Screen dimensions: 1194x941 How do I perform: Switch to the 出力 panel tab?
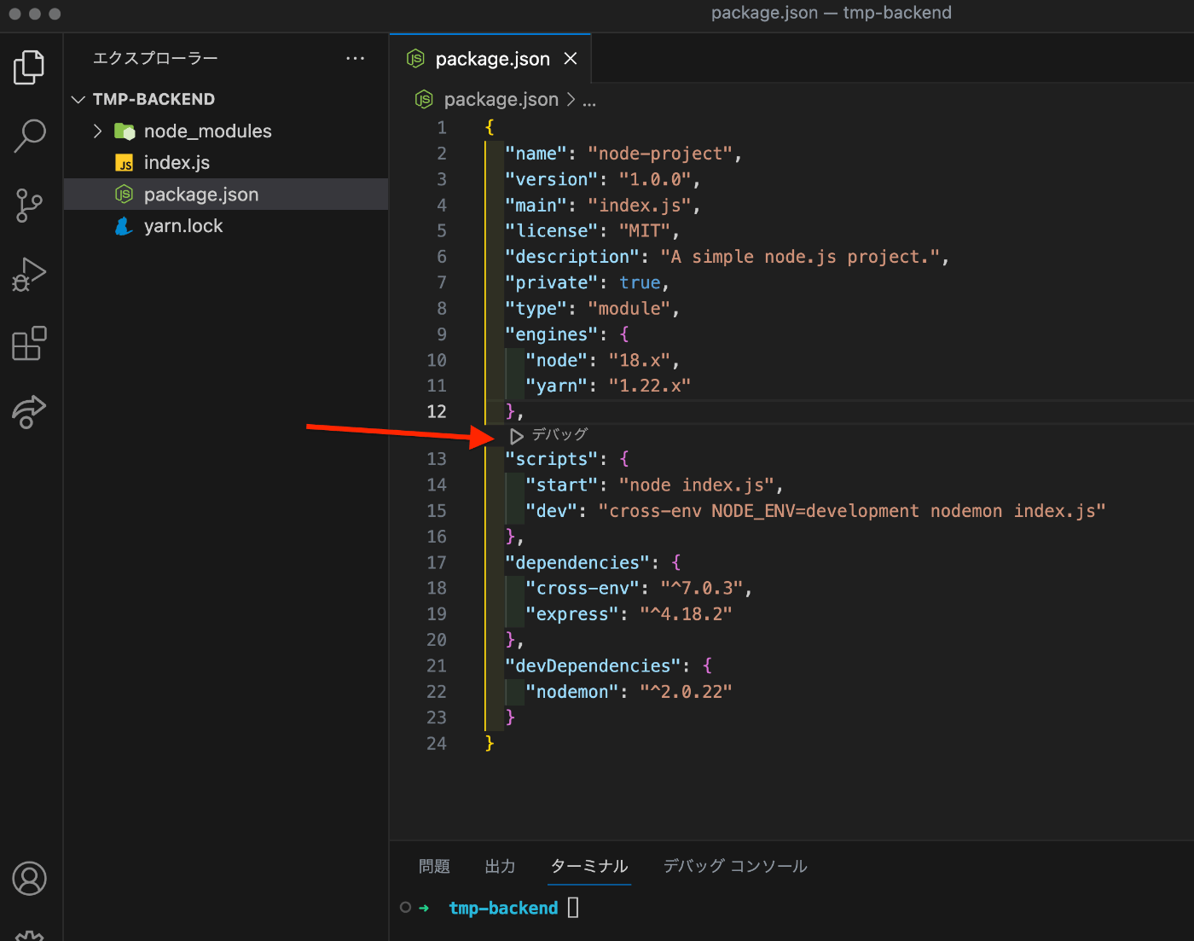(x=500, y=866)
